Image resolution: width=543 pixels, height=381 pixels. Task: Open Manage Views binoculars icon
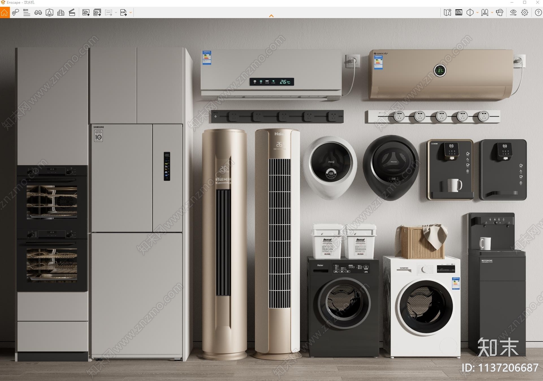pos(38,13)
